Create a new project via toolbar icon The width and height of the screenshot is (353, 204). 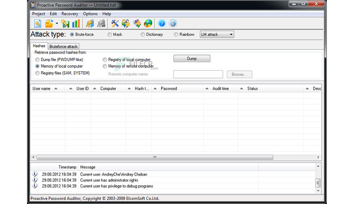pos(38,24)
